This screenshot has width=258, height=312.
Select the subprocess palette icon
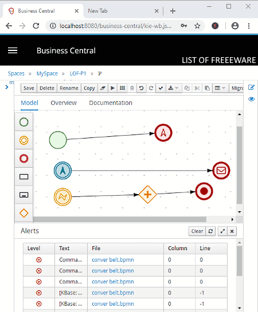[x=24, y=195]
